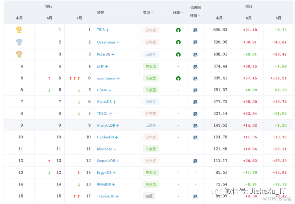Click the open-source icon in PolarDB row
This screenshot has width=295, height=204.
(x=178, y=55)
